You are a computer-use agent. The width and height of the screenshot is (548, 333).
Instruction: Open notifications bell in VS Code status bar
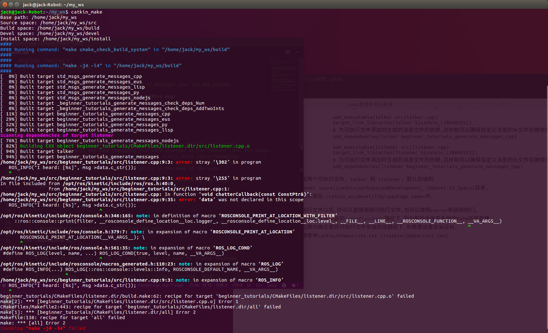(295, 285)
